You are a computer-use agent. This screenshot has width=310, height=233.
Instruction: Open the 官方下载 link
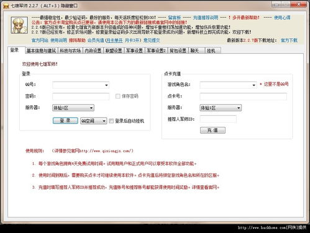(x=289, y=40)
